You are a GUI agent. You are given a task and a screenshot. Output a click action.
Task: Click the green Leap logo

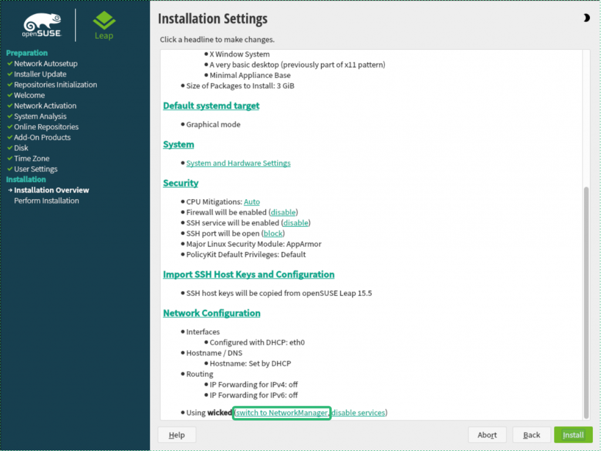tap(104, 26)
